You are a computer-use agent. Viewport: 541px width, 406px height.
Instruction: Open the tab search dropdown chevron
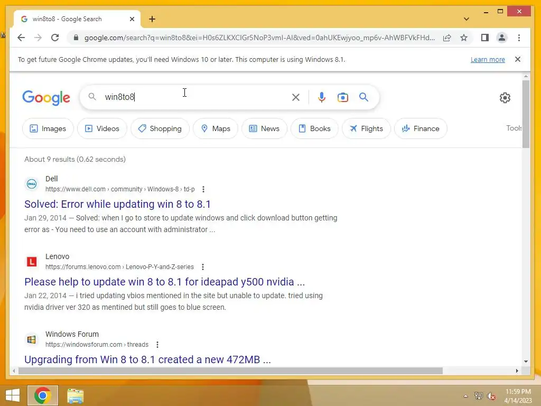466,19
